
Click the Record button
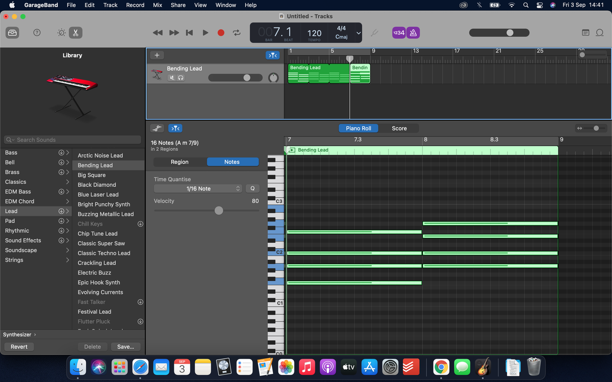(x=220, y=32)
